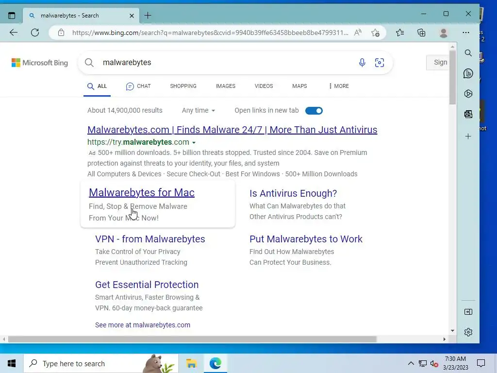Open Is Antivirus Enough? link
The width and height of the screenshot is (497, 373).
click(x=293, y=193)
